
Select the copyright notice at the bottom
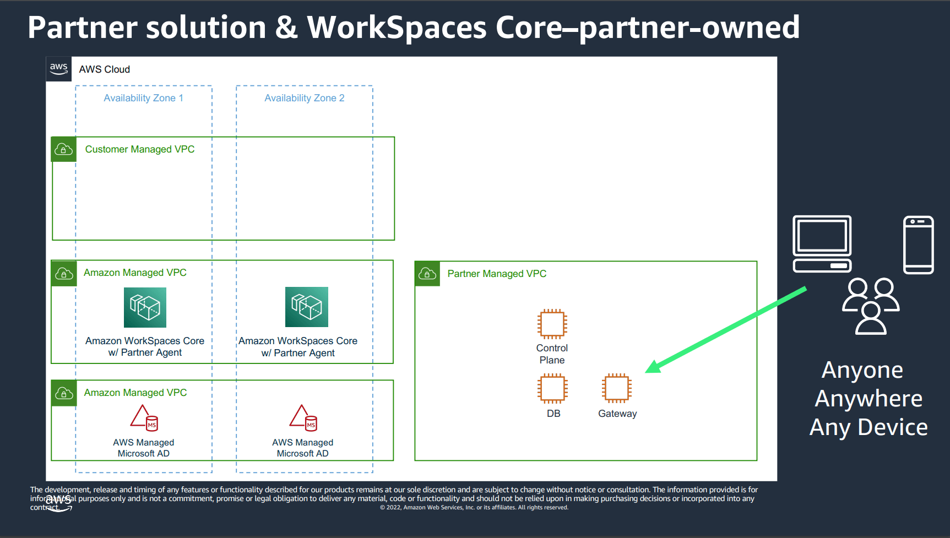coord(474,507)
